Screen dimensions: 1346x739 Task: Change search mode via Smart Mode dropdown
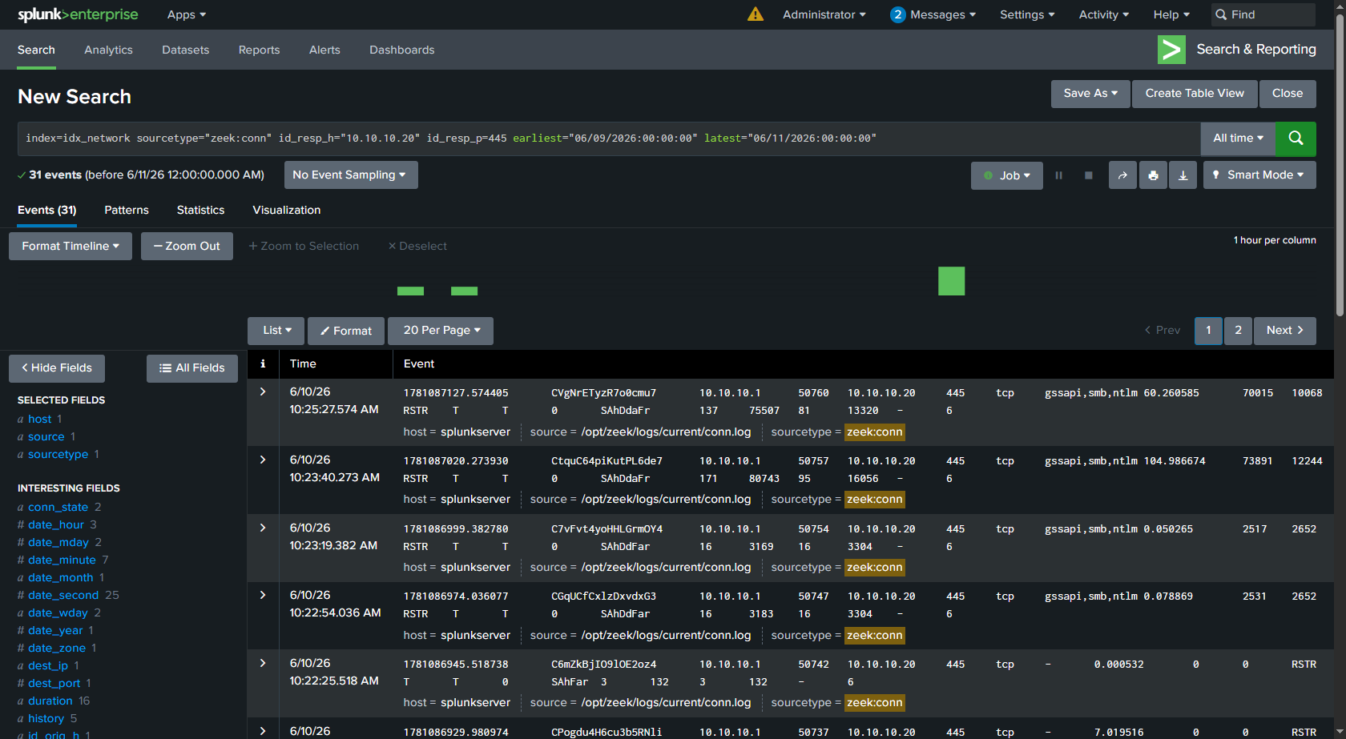tap(1259, 175)
